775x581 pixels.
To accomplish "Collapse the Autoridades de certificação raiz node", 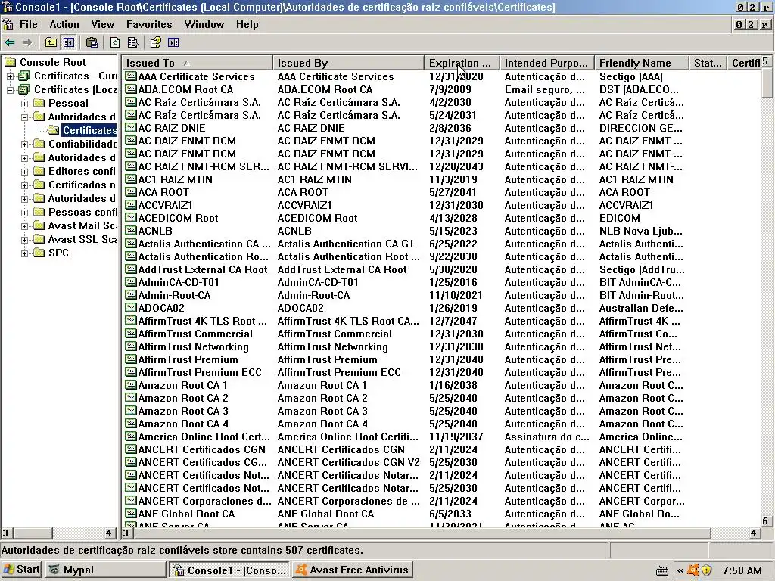I will point(24,117).
